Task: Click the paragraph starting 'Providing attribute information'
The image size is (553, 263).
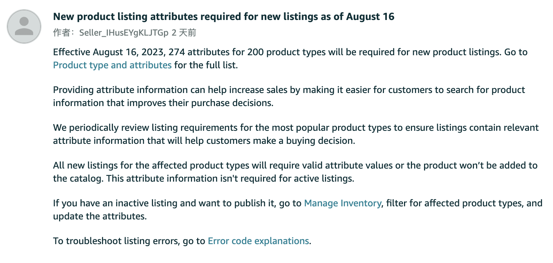Action: (289, 96)
